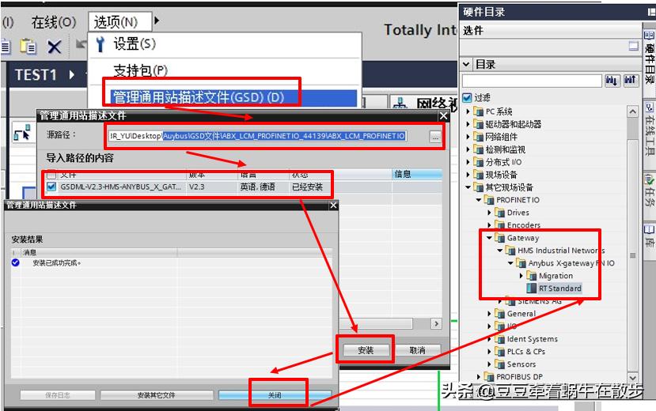
Task: Click the search up icon in catalog
Action: click(631, 80)
